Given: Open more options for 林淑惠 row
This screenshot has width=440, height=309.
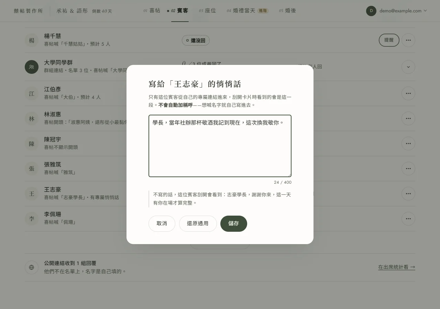Looking at the screenshot, I should tap(408, 118).
